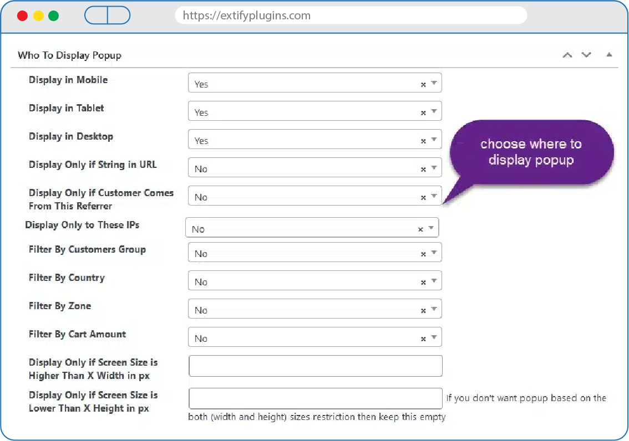Clear the Filter By Cart Amount selection (x)
629x441 pixels.
pyautogui.click(x=423, y=339)
